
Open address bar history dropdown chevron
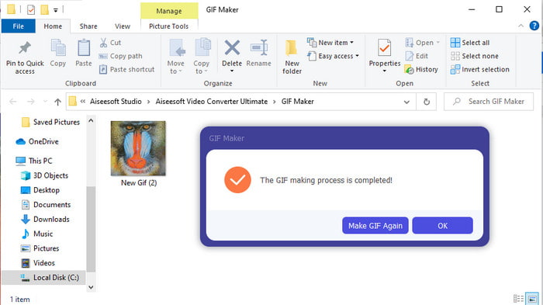pos(406,102)
